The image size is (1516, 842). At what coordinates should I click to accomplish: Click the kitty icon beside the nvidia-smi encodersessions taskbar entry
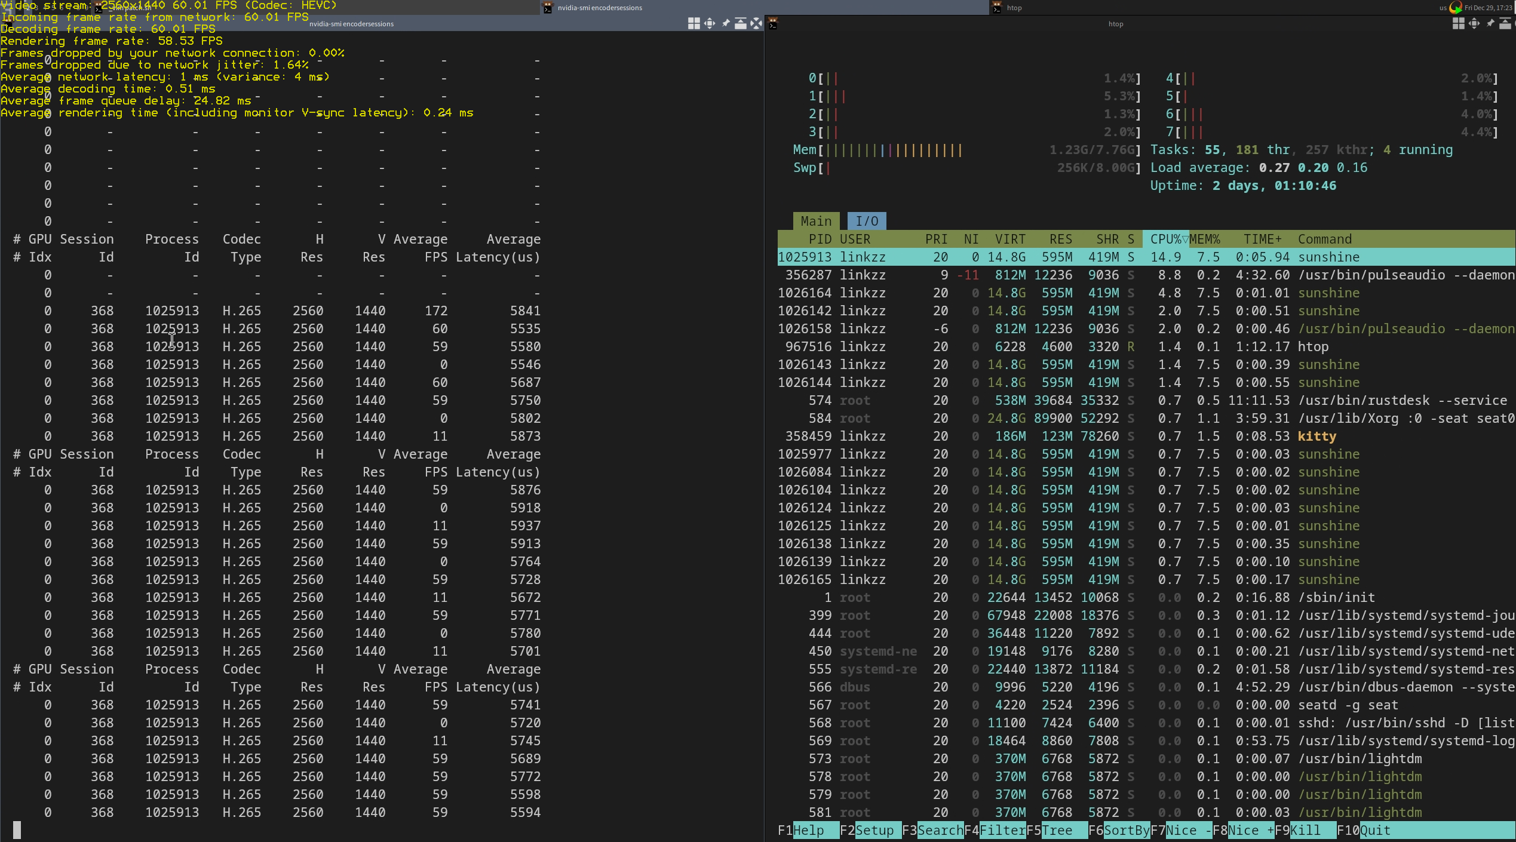tap(547, 8)
